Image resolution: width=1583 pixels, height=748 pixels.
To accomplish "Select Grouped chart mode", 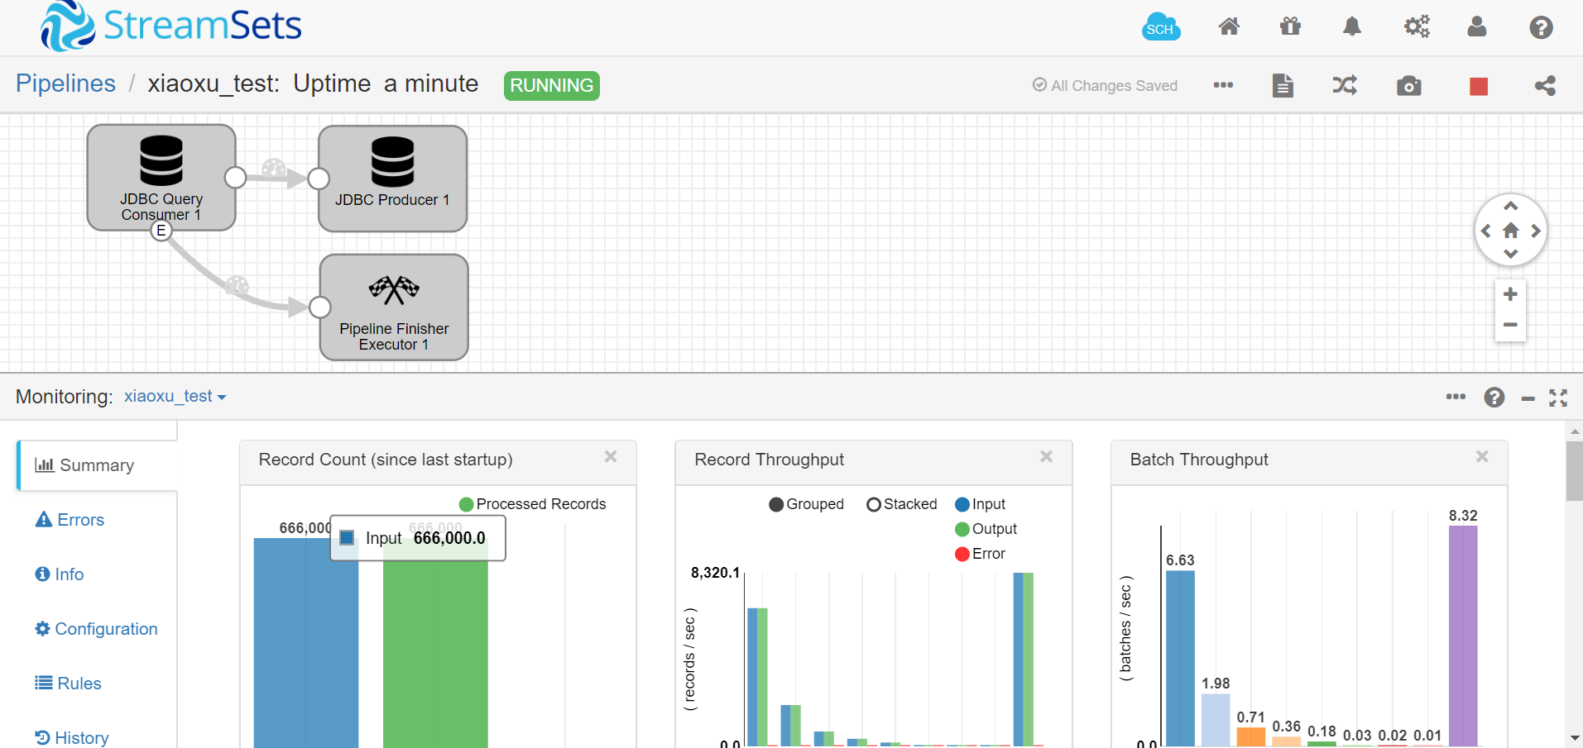I will tap(807, 504).
